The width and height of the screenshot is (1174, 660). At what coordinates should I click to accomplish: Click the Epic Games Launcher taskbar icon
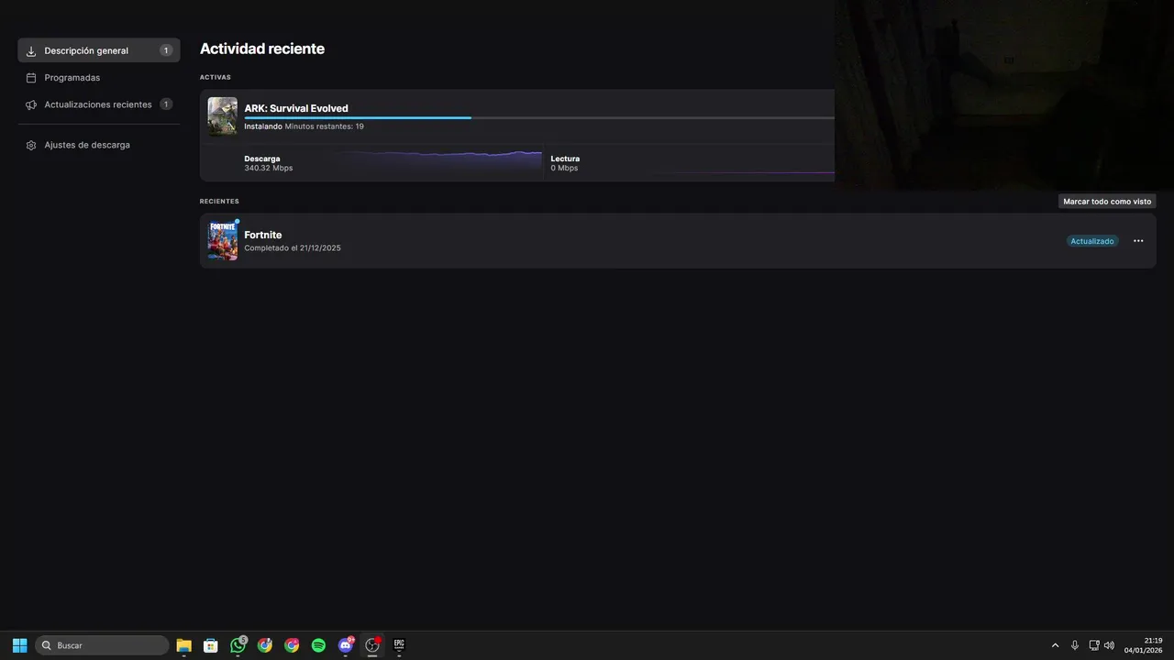(399, 645)
